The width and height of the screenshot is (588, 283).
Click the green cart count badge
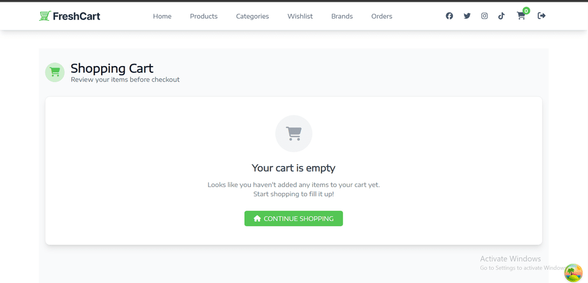tap(526, 11)
